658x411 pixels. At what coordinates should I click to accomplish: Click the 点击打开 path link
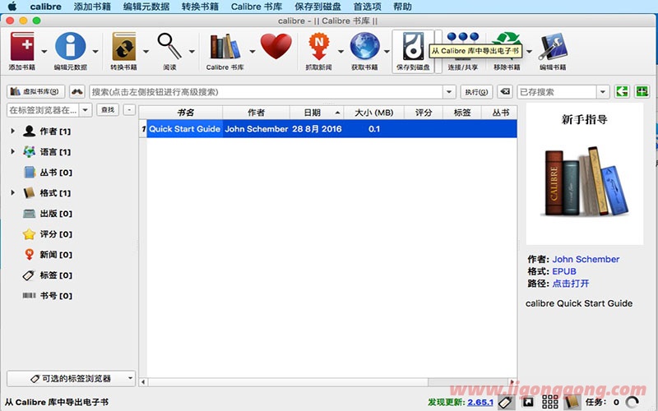[x=571, y=284]
